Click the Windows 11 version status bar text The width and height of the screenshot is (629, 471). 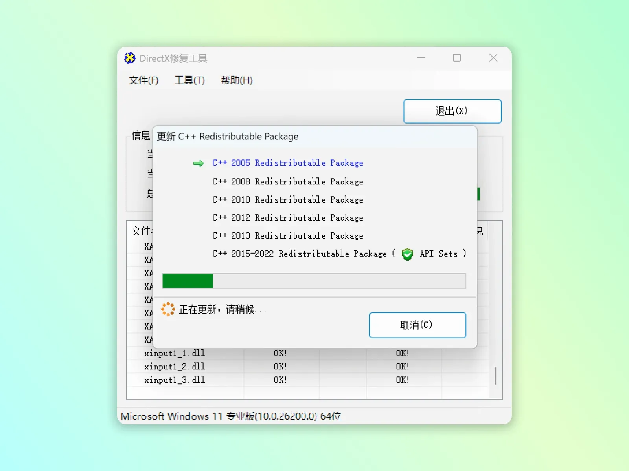point(231,416)
